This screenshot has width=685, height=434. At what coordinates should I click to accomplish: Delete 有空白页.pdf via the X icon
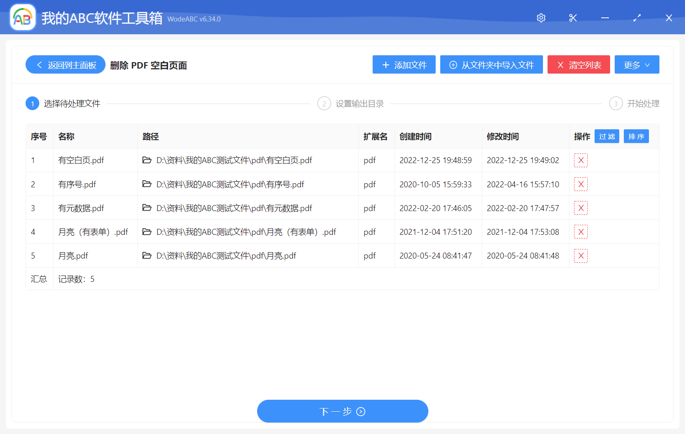coord(580,160)
